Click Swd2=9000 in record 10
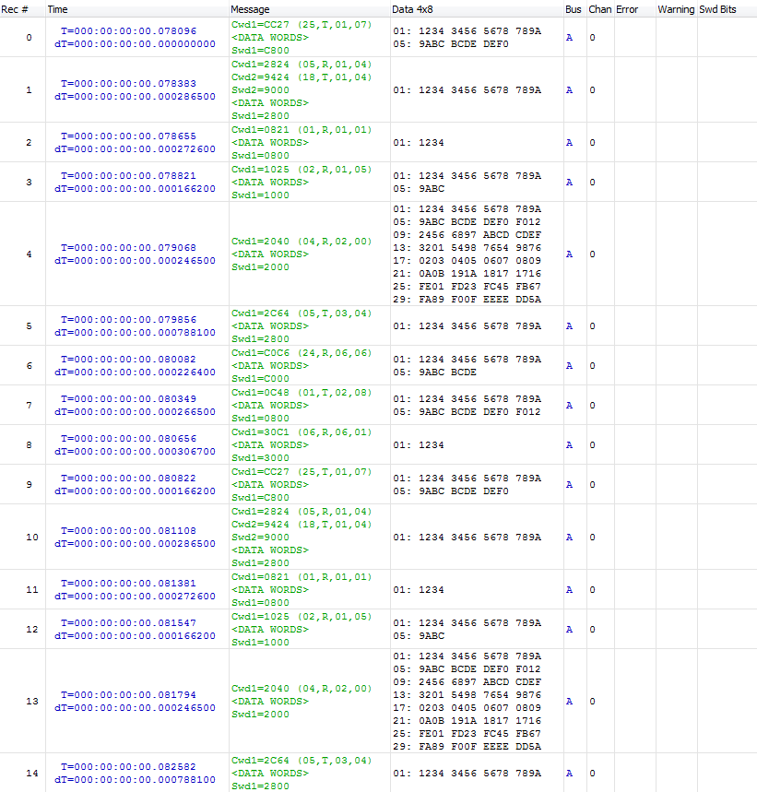Screen dimensions: 757x792 click(x=260, y=538)
